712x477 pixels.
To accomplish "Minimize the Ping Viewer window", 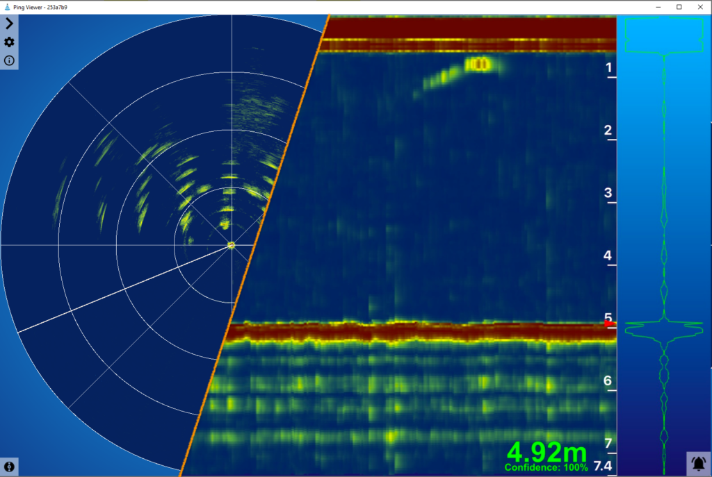I will click(658, 6).
